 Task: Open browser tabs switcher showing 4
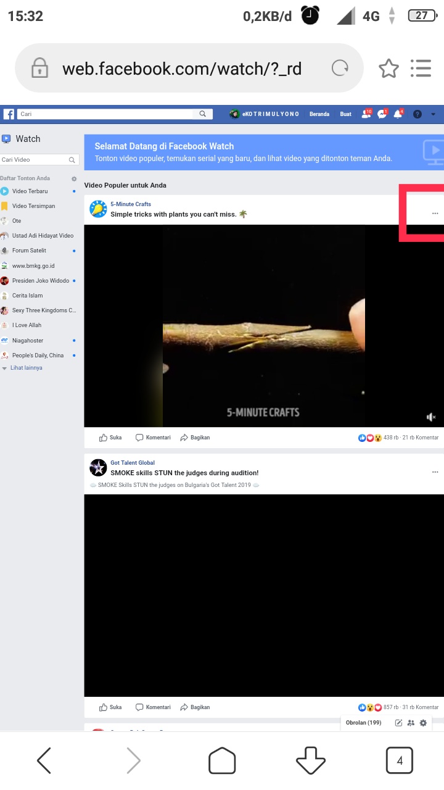point(400,760)
